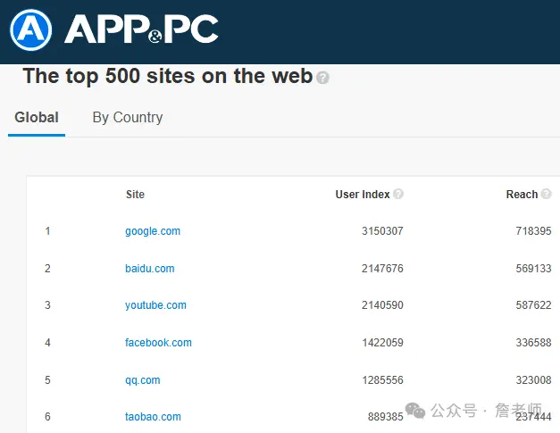
Task: Click the APP&PC brand text
Action: point(141,29)
